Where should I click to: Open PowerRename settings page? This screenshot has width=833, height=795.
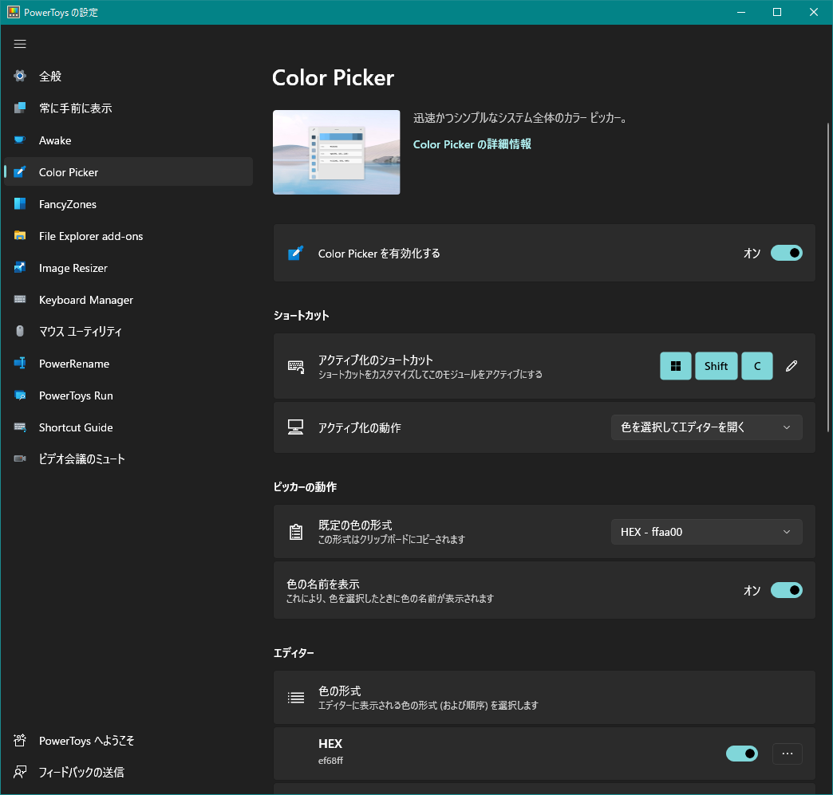coord(128,364)
